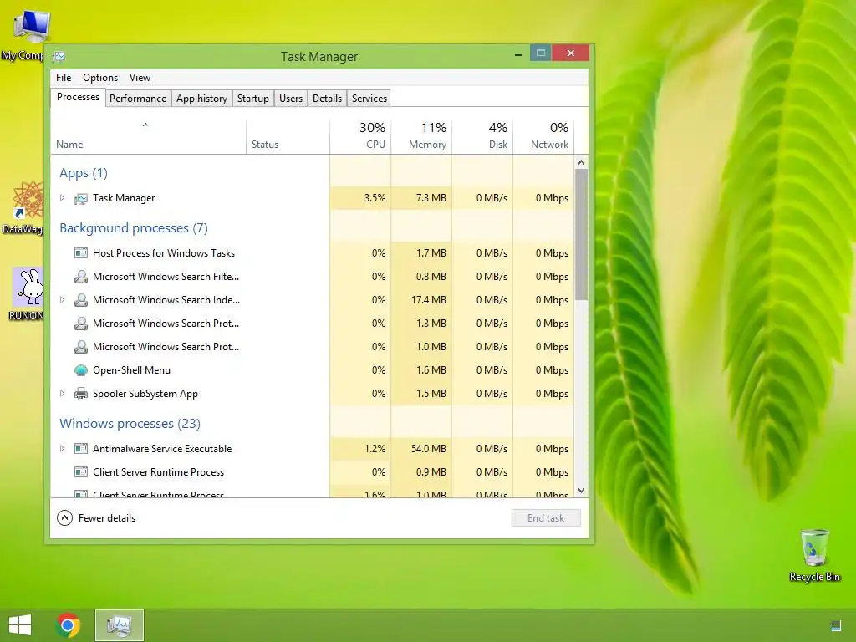Open the Options menu
This screenshot has width=856, height=642.
100,78
